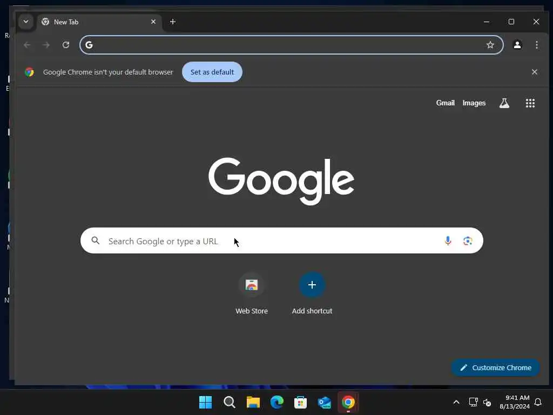Click the Google logo
Viewport: 553px width, 415px height.
281,181
